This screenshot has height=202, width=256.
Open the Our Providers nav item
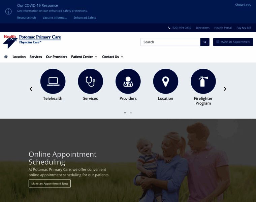tap(57, 57)
